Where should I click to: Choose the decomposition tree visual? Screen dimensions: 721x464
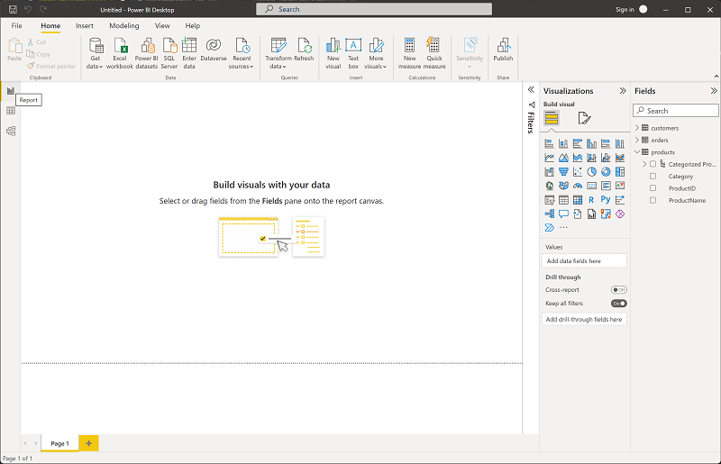pos(550,214)
